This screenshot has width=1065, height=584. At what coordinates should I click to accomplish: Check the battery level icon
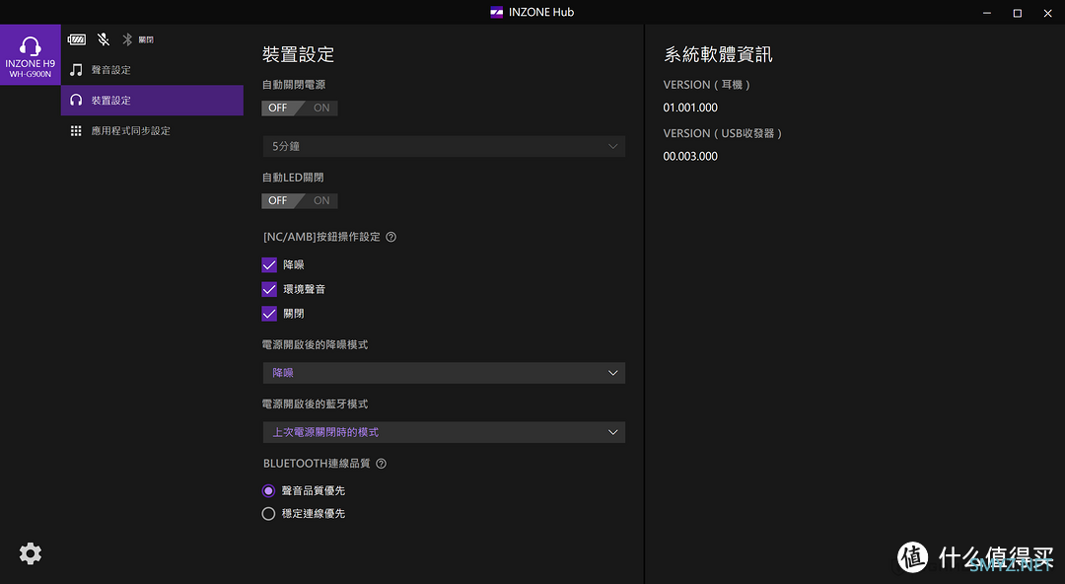coord(77,39)
